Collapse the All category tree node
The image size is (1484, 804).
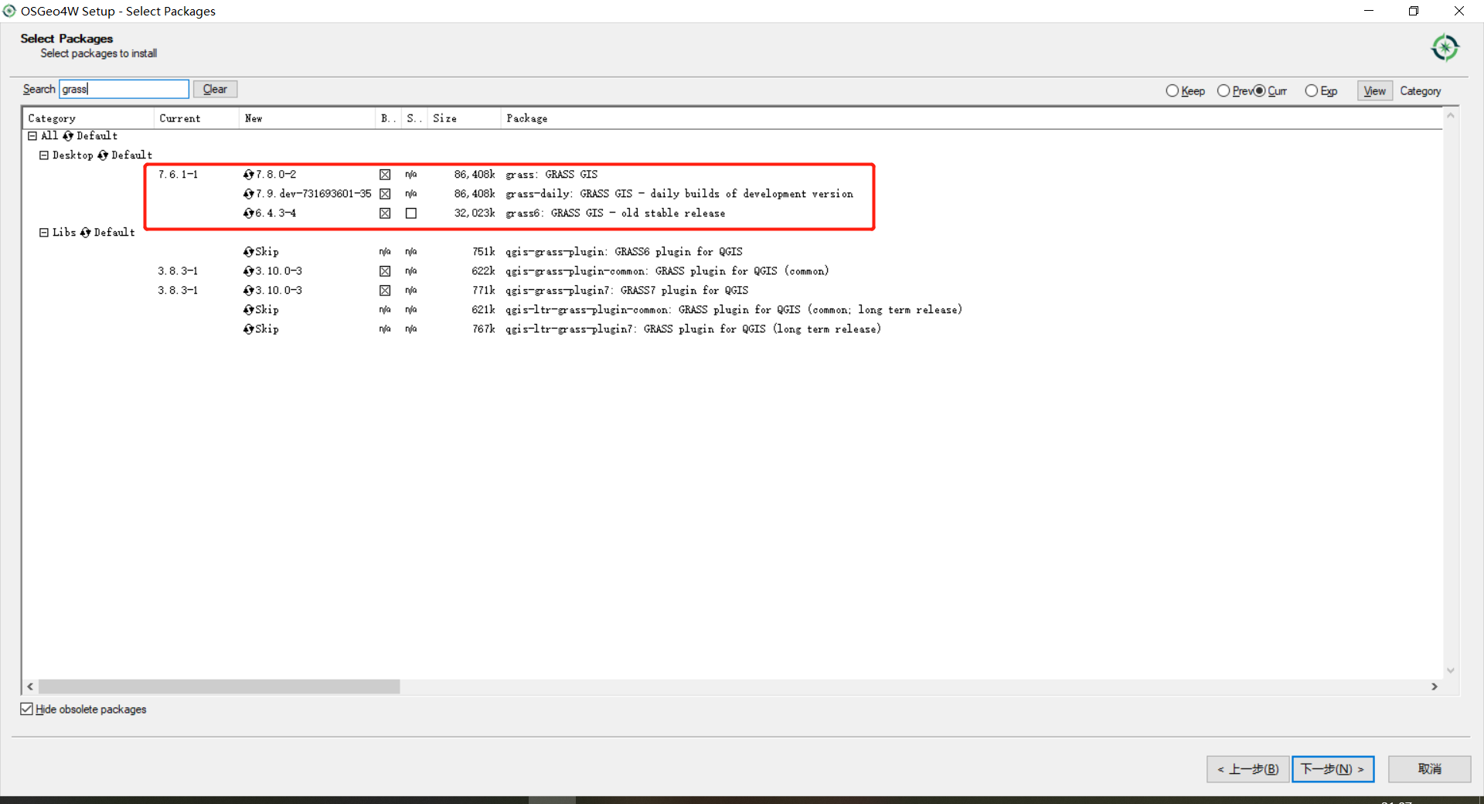(32, 136)
